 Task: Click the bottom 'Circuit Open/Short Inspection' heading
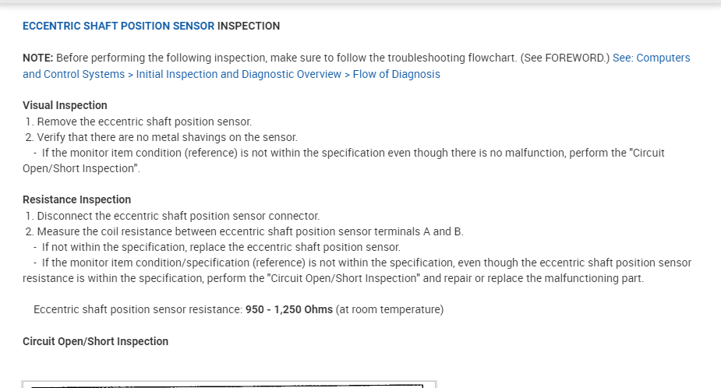tap(95, 341)
